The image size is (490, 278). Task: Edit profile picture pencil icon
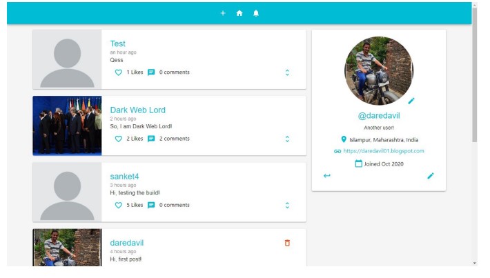(x=411, y=101)
